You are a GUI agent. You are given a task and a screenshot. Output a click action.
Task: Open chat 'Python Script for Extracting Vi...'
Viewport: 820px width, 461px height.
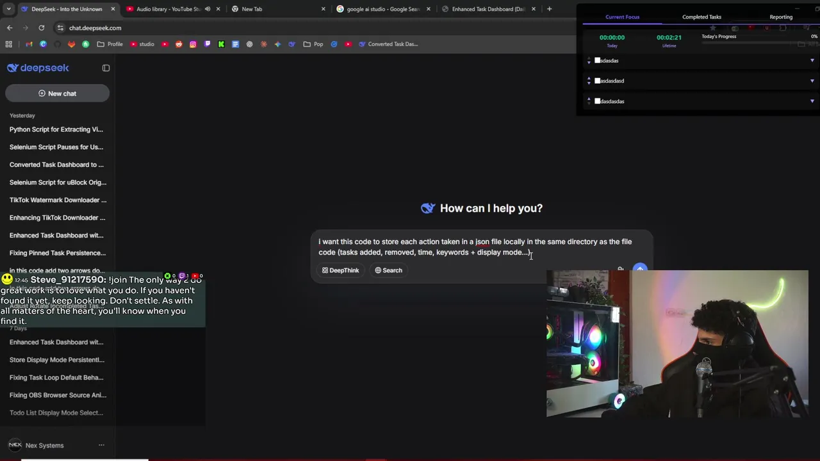56,129
